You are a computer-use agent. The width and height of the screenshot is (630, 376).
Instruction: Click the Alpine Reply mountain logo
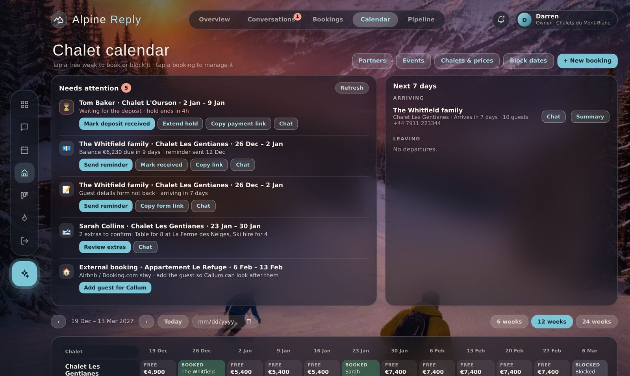click(x=59, y=20)
